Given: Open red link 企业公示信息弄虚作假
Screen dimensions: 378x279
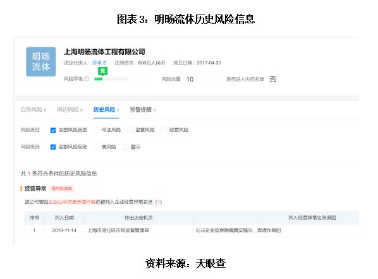Looking at the screenshot, I should click(x=72, y=202).
